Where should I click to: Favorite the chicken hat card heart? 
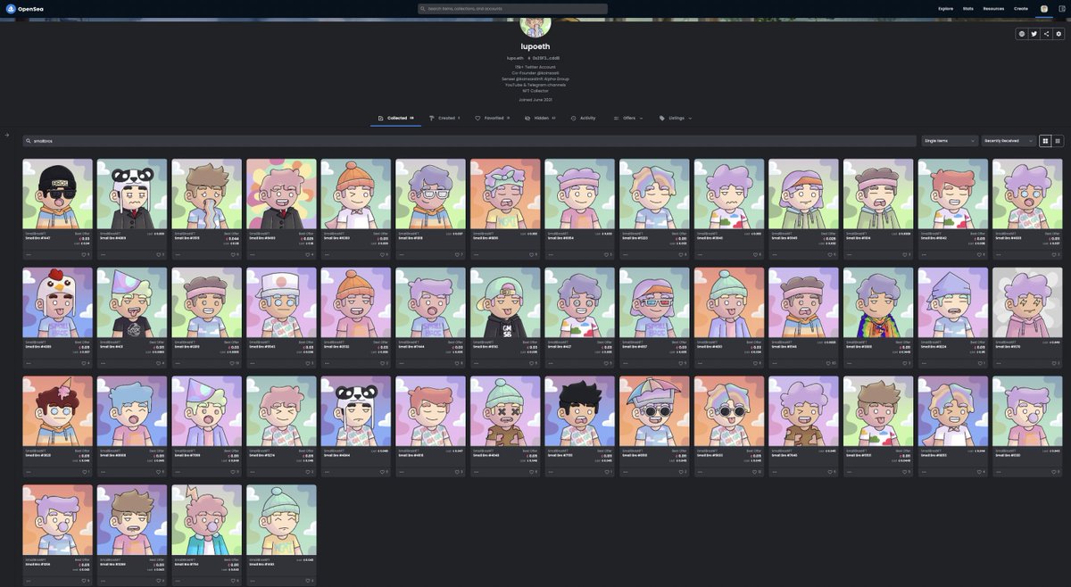tap(83, 363)
